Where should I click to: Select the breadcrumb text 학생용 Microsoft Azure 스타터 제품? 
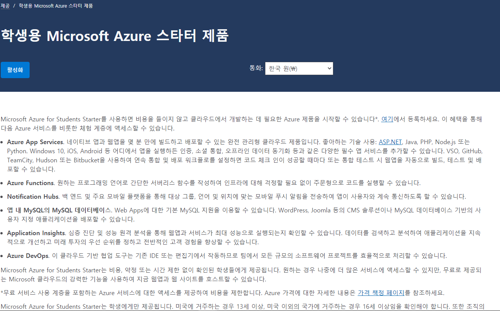point(56,6)
